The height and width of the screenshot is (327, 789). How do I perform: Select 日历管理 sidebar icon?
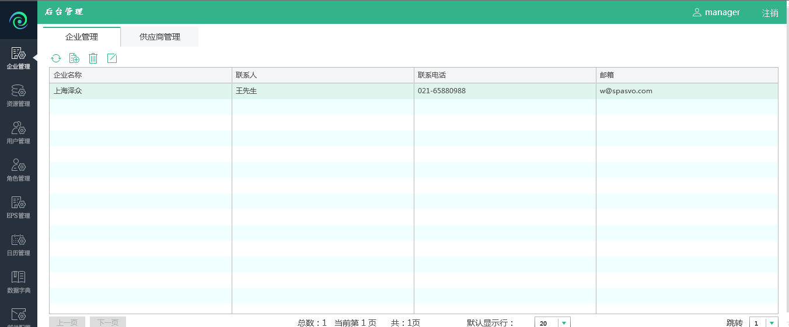pyautogui.click(x=19, y=245)
